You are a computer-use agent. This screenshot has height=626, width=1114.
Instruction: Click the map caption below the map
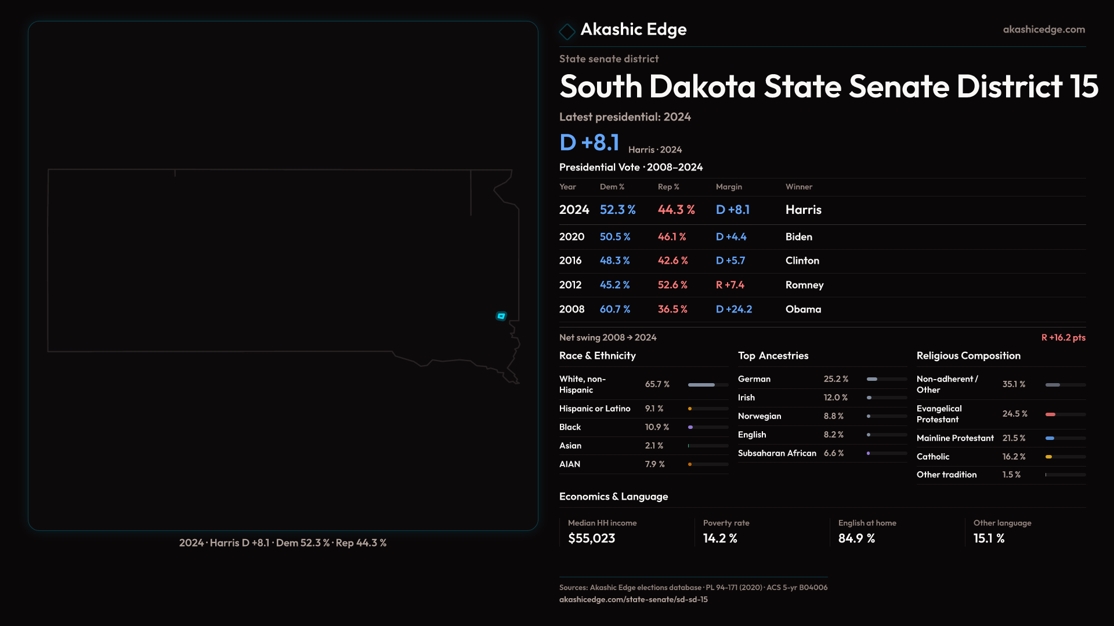pyautogui.click(x=283, y=543)
